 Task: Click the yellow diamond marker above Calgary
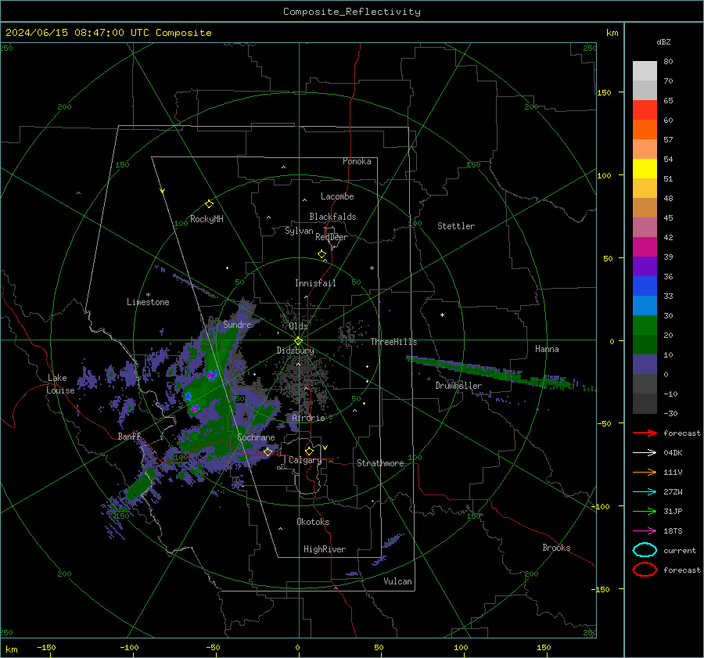pyautogui.click(x=309, y=451)
